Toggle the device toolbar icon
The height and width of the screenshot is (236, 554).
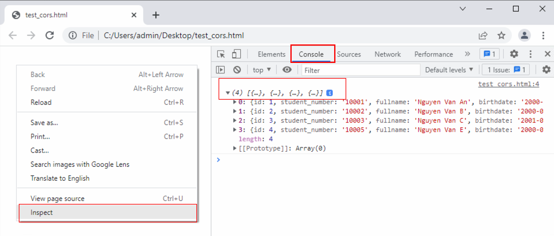click(x=236, y=54)
